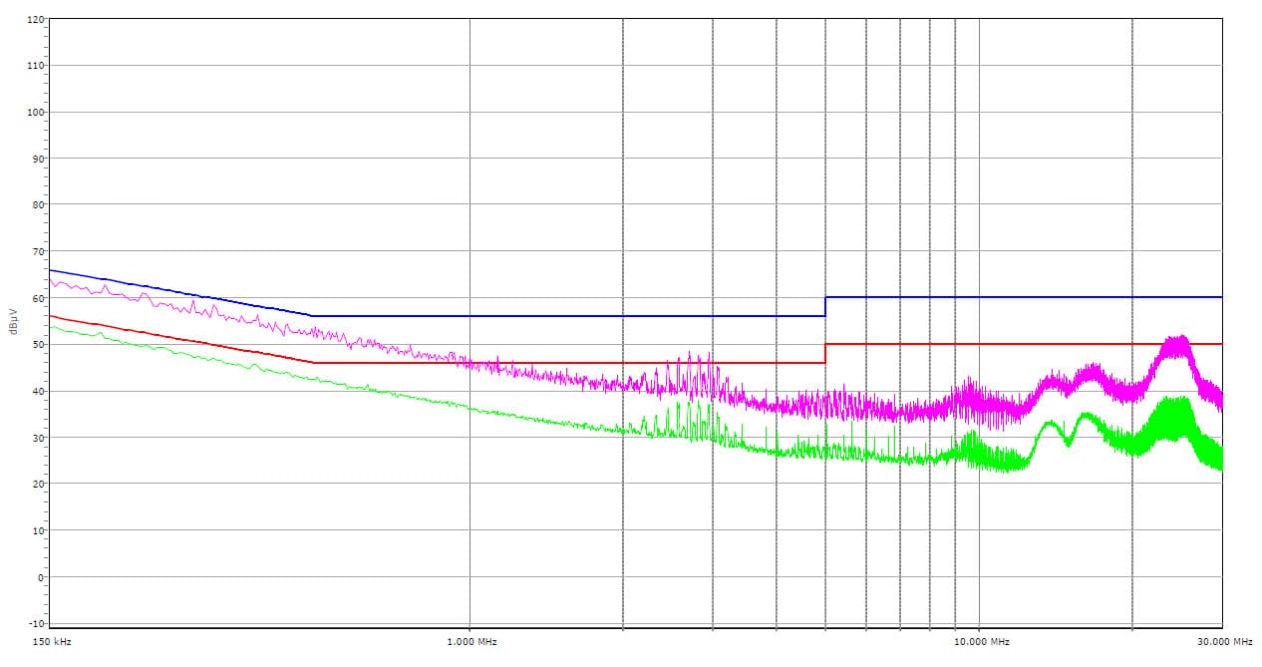Click the 30.000 MHz frequency axis label
This screenshot has width=1262, height=667.
[1224, 641]
